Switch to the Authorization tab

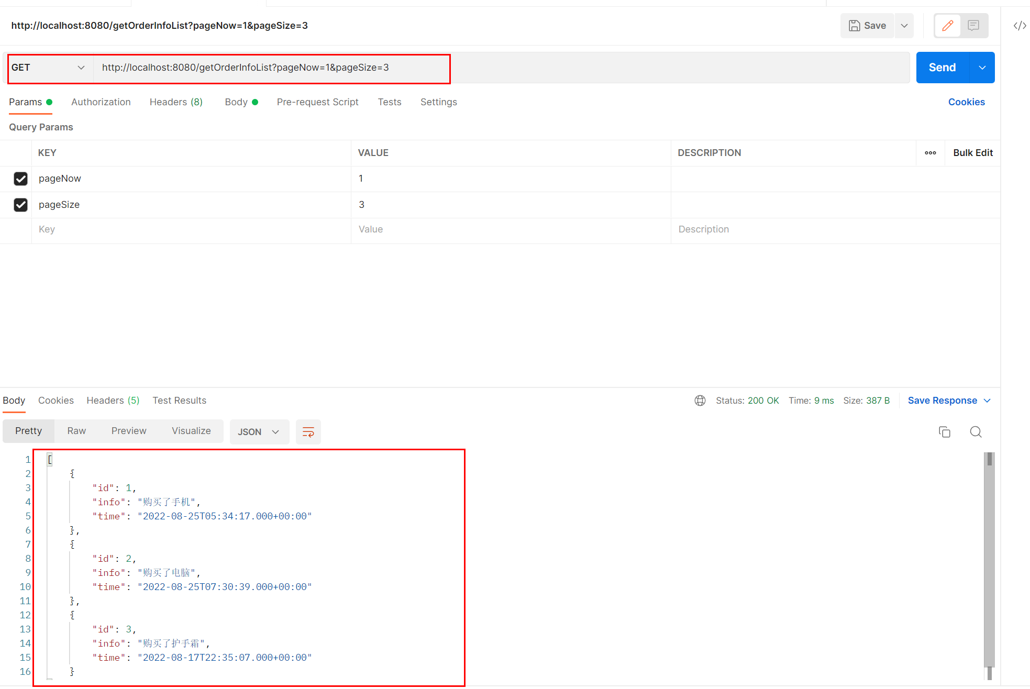101,102
